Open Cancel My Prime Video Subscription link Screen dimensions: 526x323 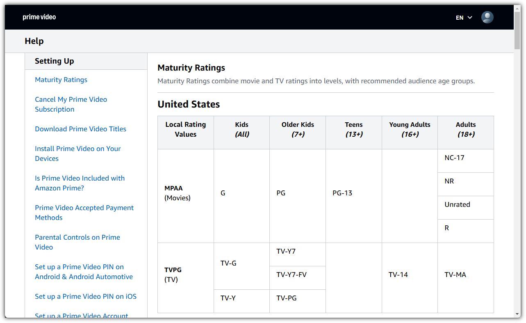point(71,104)
